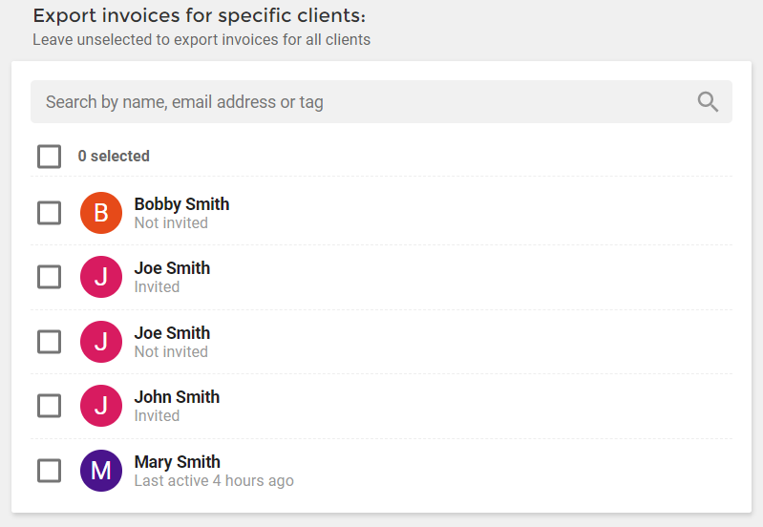
Task: Open the Bobby Smith client name
Action: point(181,204)
